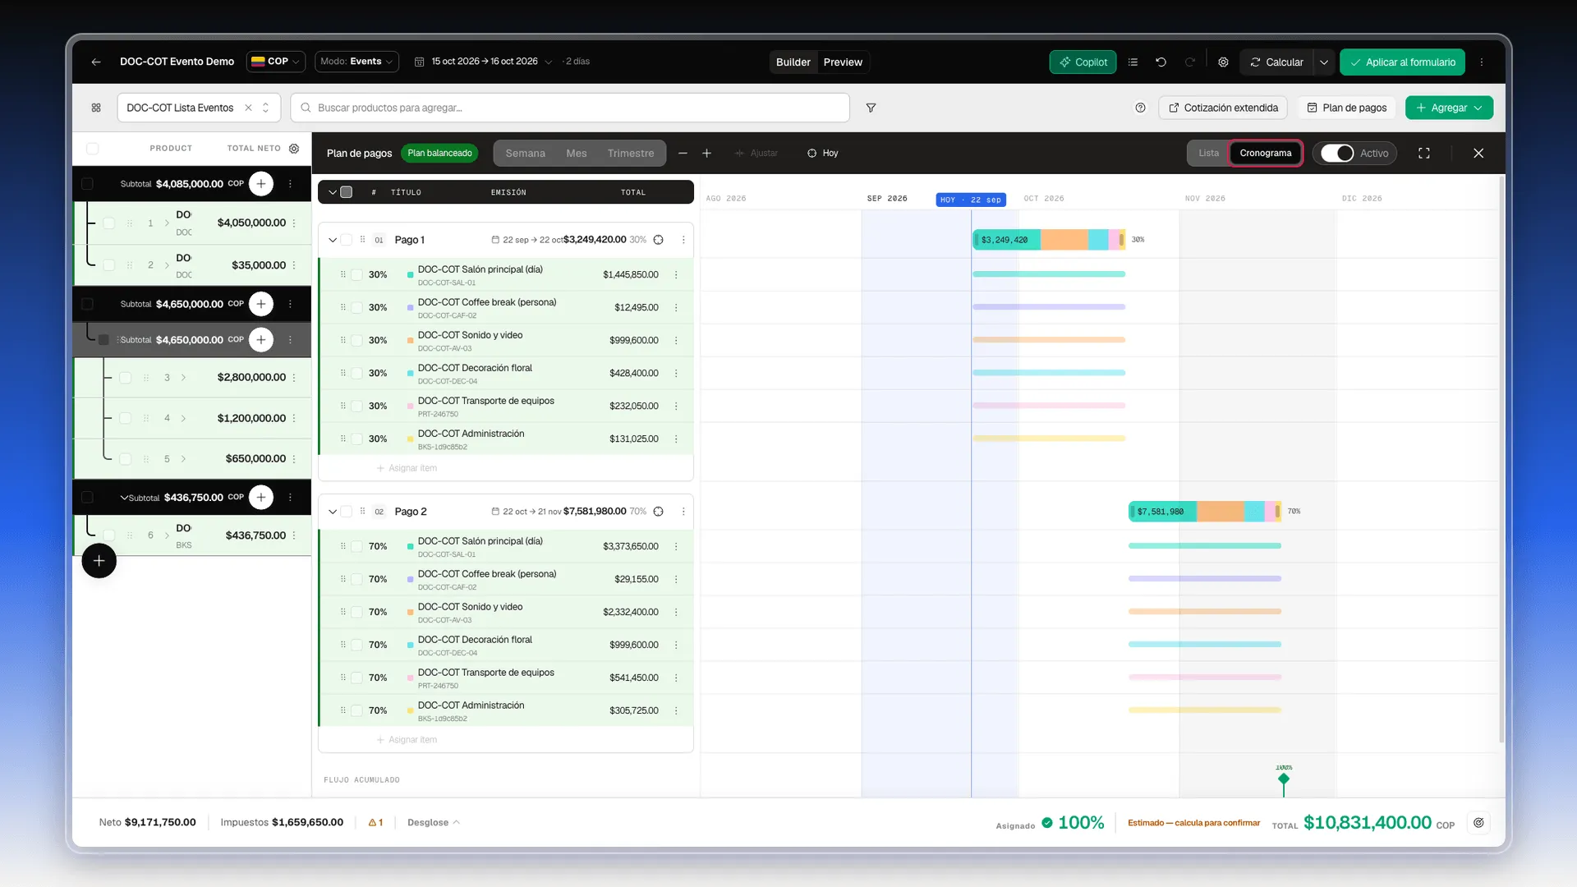
Task: Open the grid apps icon beside list selector
Action: [96, 108]
